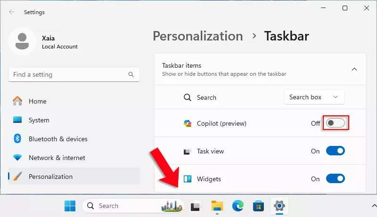Click the Find a setting field
The height and width of the screenshot is (217, 377).
pos(68,74)
